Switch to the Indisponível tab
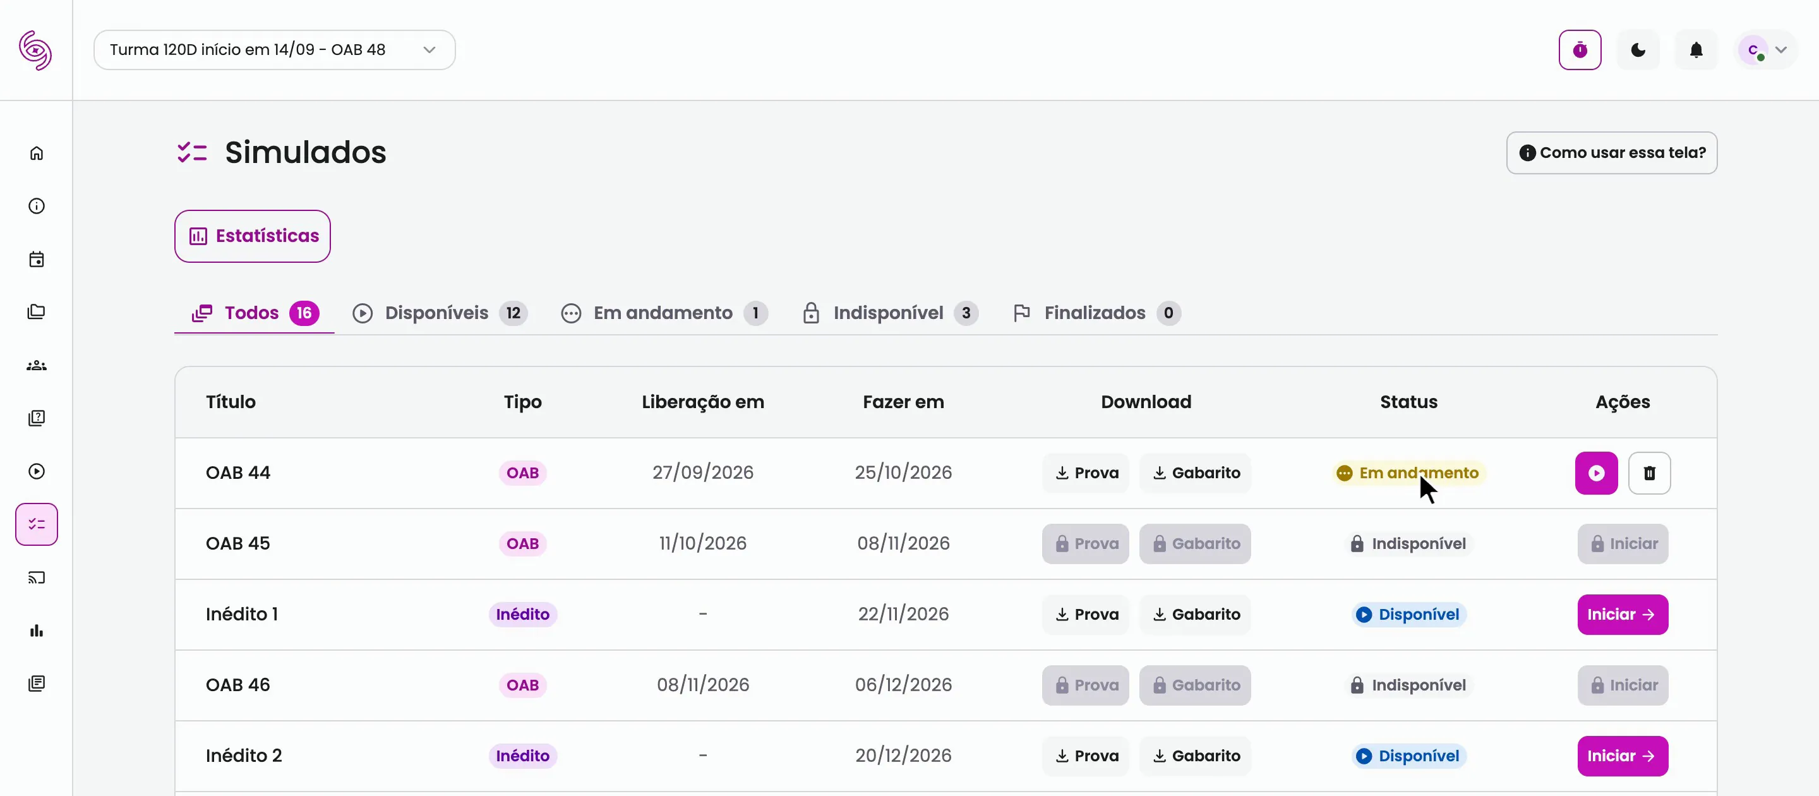The height and width of the screenshot is (796, 1819). 891,313
